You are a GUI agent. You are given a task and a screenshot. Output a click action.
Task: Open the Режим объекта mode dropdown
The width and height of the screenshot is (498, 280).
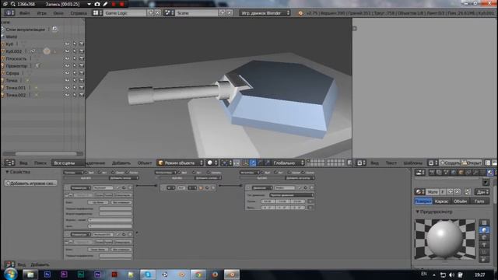click(180, 163)
